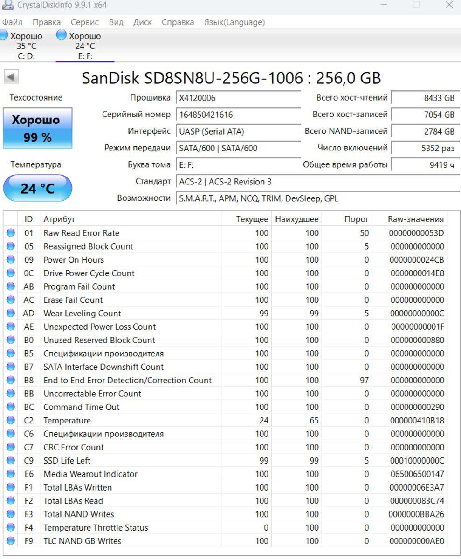
Task: Open the Диск menu
Action: point(143,22)
